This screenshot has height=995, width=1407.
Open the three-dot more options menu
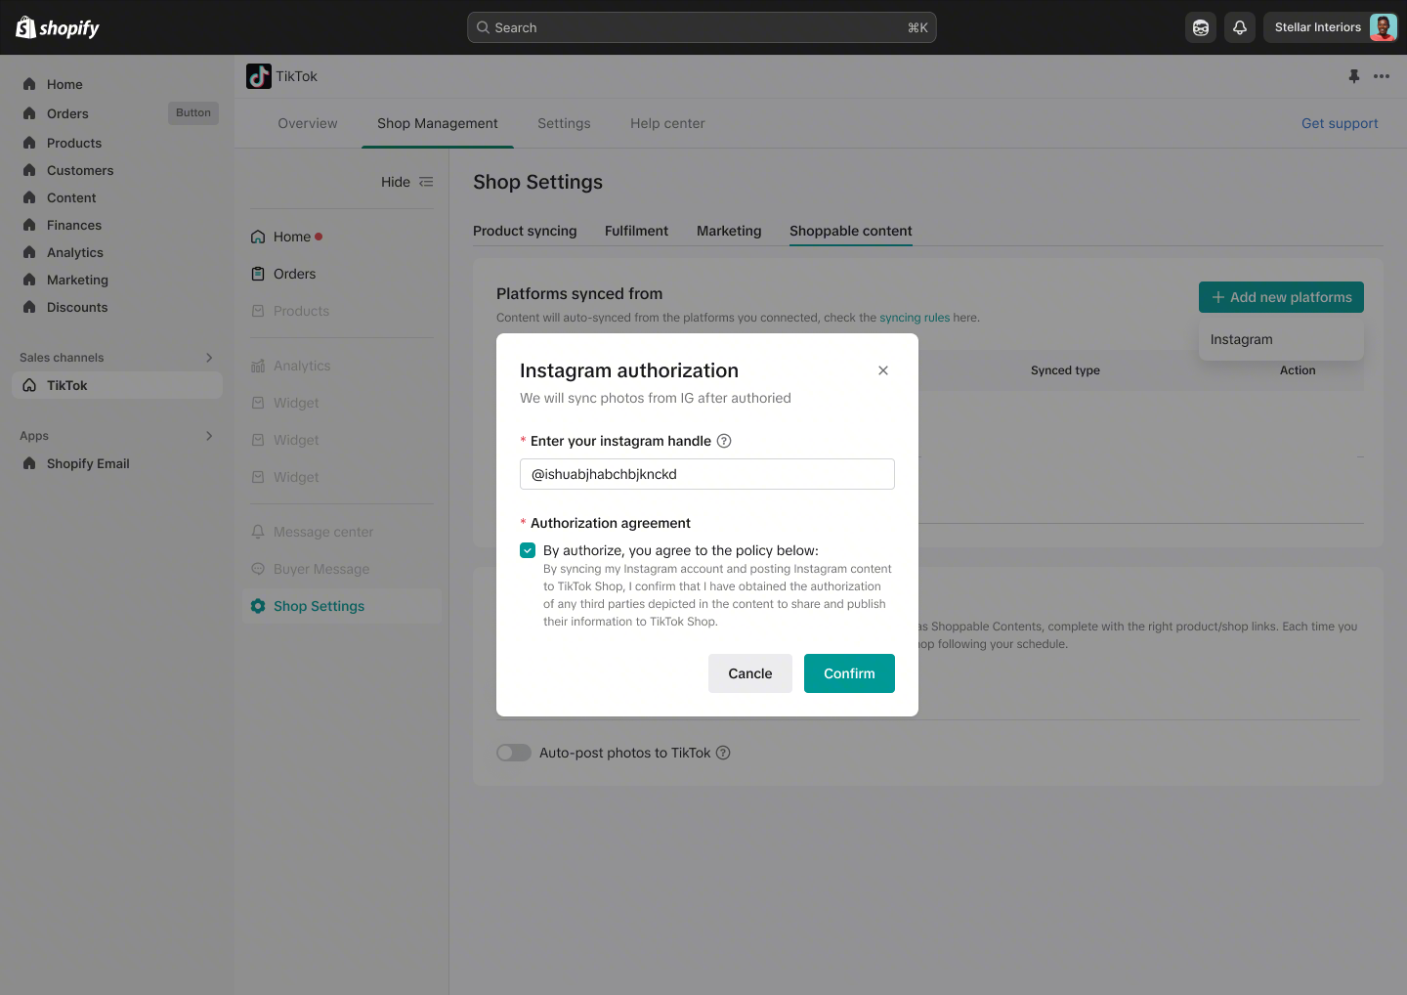pyautogui.click(x=1382, y=76)
